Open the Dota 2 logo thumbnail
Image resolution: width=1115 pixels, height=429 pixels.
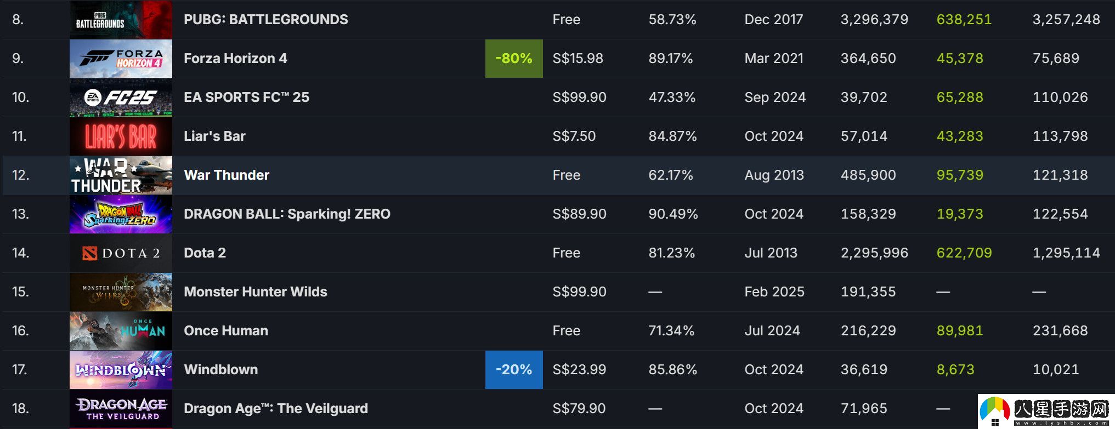121,253
